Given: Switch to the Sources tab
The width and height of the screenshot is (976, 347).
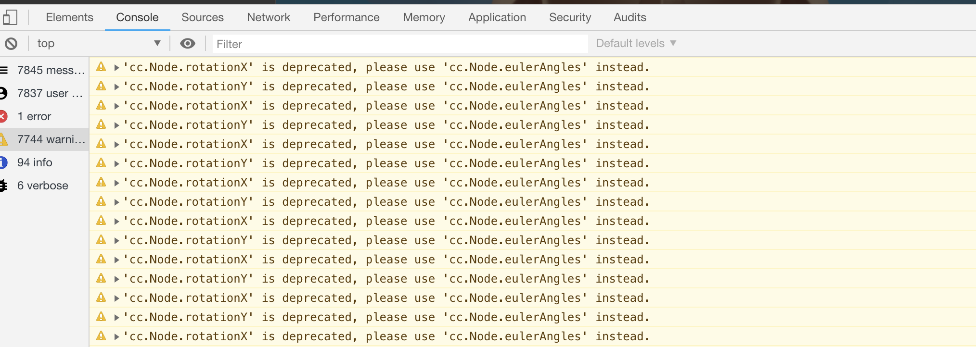Looking at the screenshot, I should (x=202, y=17).
